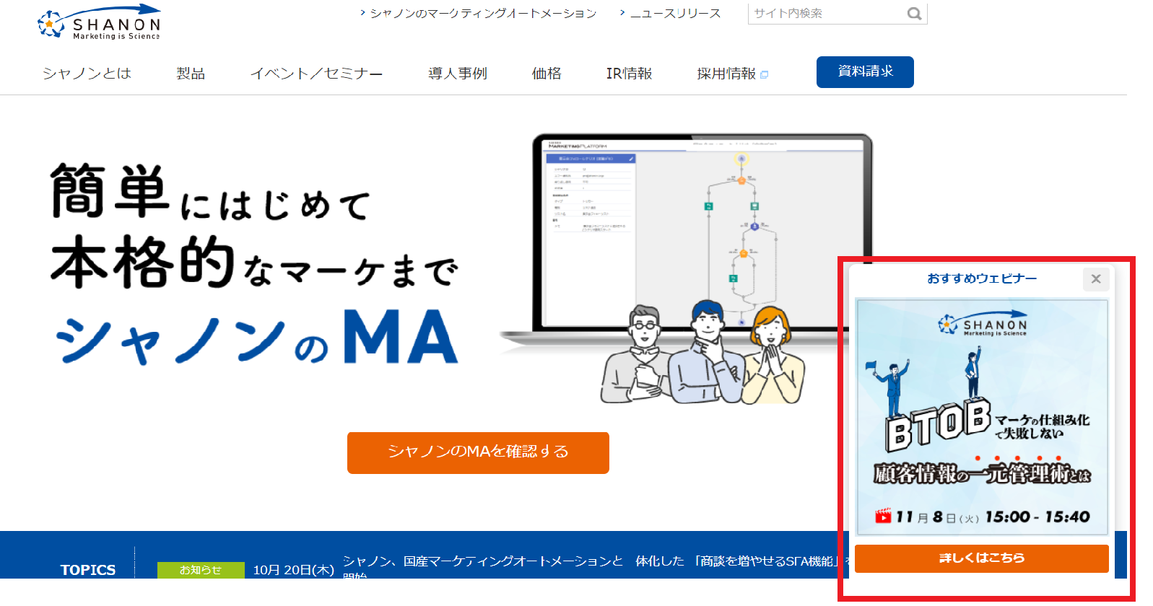
Task: Open the 採用情報 external link
Action: (x=732, y=73)
